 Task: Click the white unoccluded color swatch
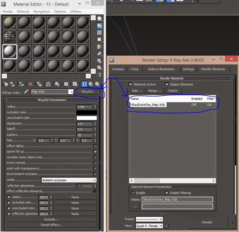(86, 118)
